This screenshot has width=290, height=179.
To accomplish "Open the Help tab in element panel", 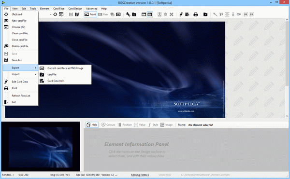I will (92, 125).
